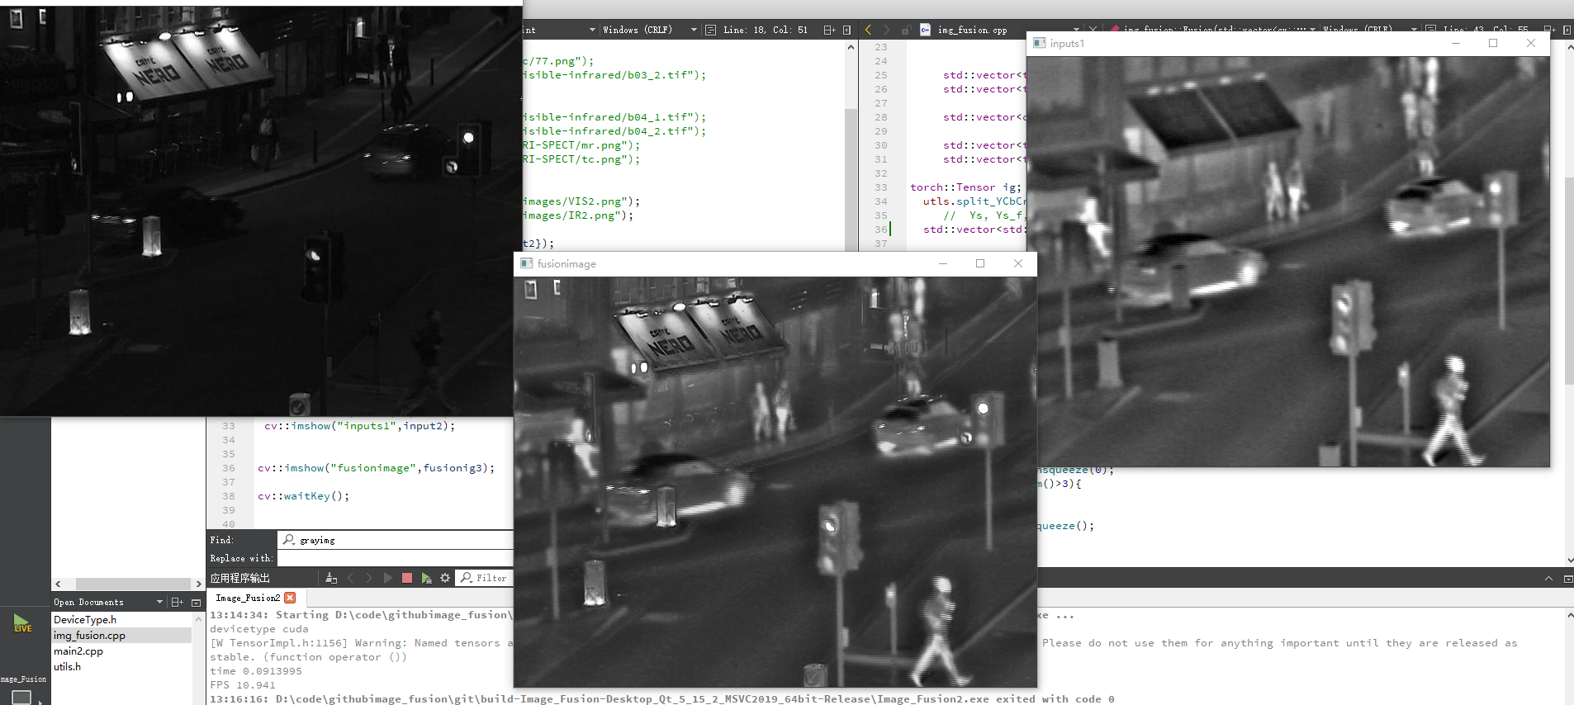This screenshot has width=1574, height=705.
Task: Maximize the inputs1 window
Action: (1493, 43)
